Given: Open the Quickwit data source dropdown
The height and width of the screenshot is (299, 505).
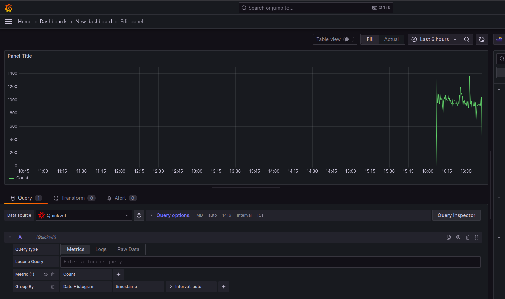Looking at the screenshot, I should 84,215.
